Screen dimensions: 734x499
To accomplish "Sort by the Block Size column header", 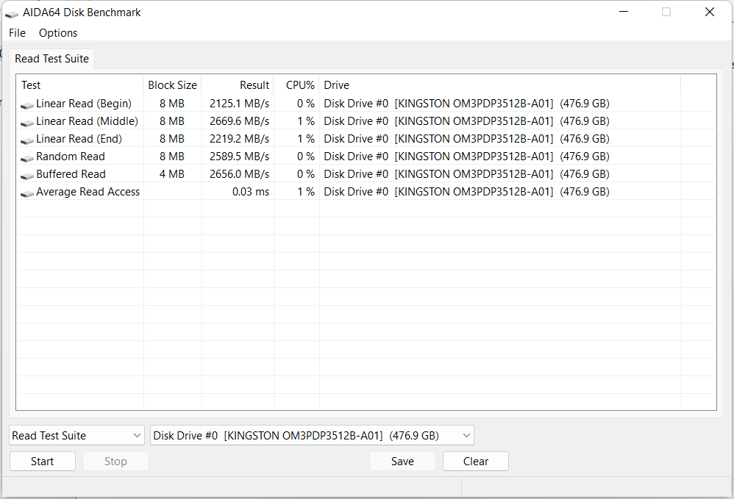I will pyautogui.click(x=172, y=85).
